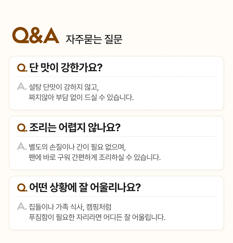This screenshot has height=243, width=233.
Task: Click '푸짐함이 필요한 자리라면 어디든 잘 어울립니다.'
Action: (x=97, y=217)
